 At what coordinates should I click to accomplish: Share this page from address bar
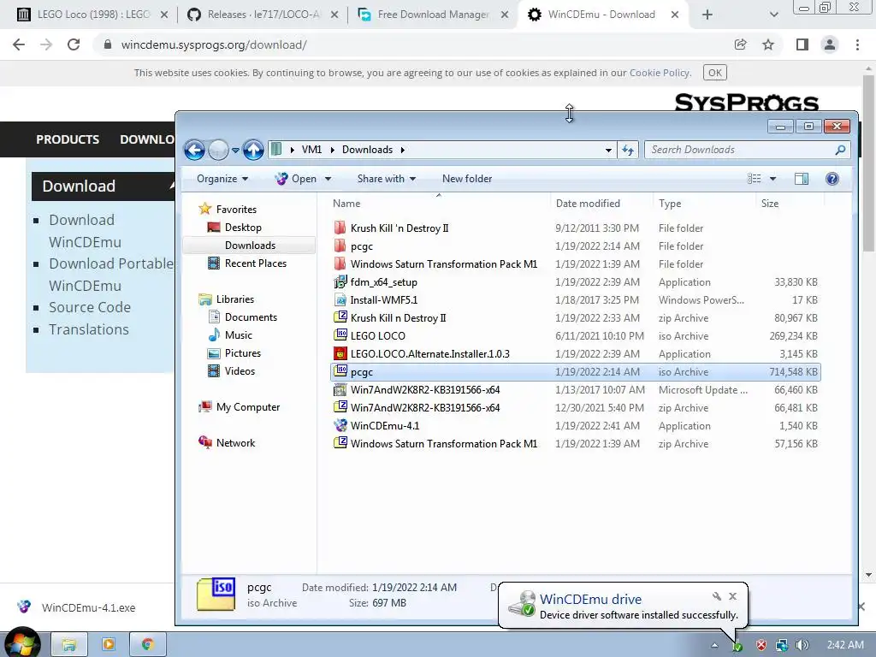click(x=740, y=44)
